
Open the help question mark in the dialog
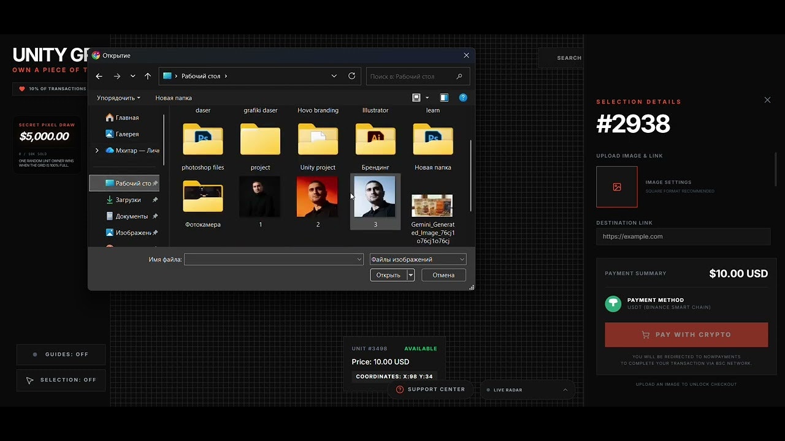point(463,97)
